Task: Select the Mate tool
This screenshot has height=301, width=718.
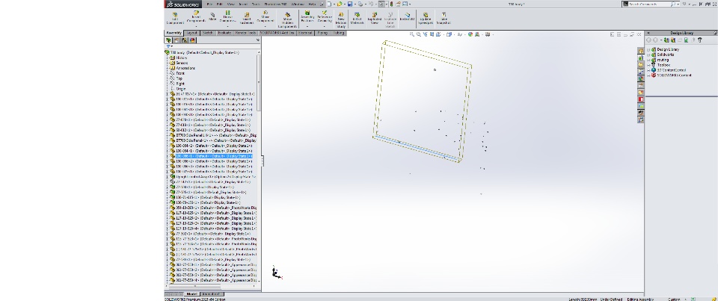Action: [212, 16]
